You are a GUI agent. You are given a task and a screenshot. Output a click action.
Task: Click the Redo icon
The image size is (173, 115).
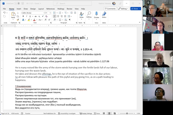4,16
